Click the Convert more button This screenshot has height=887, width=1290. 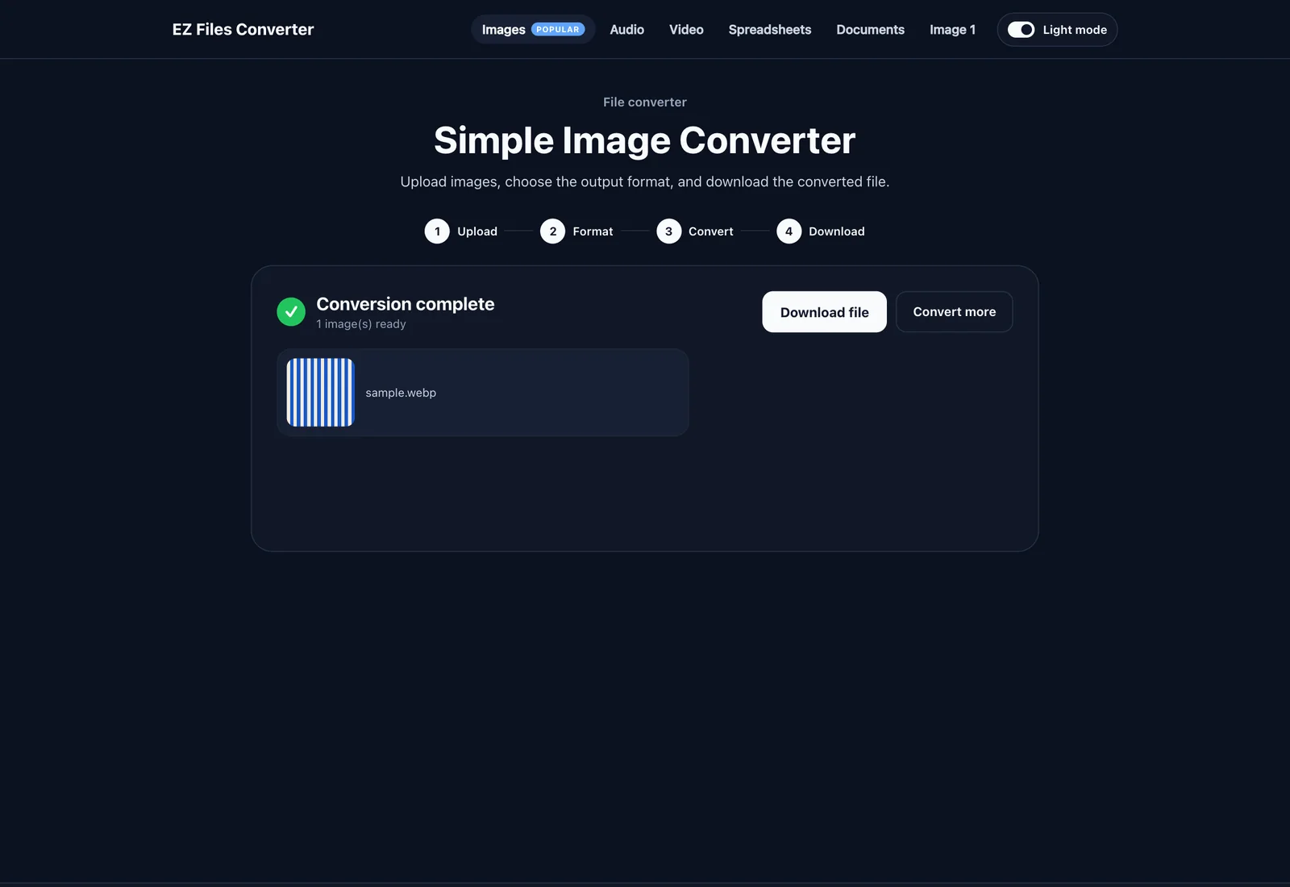click(954, 312)
